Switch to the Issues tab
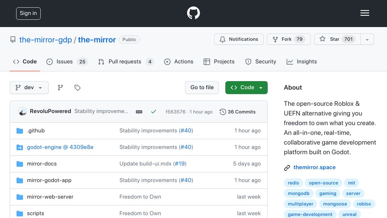 coord(67,61)
